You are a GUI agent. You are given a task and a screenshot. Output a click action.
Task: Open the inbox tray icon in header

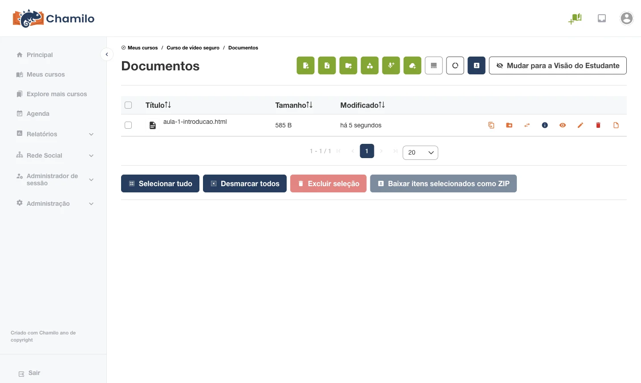pos(602,18)
